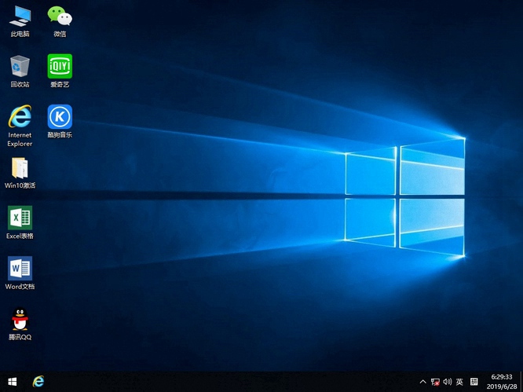Open the disconnected network status icon
The width and height of the screenshot is (523, 392).
pos(435,383)
